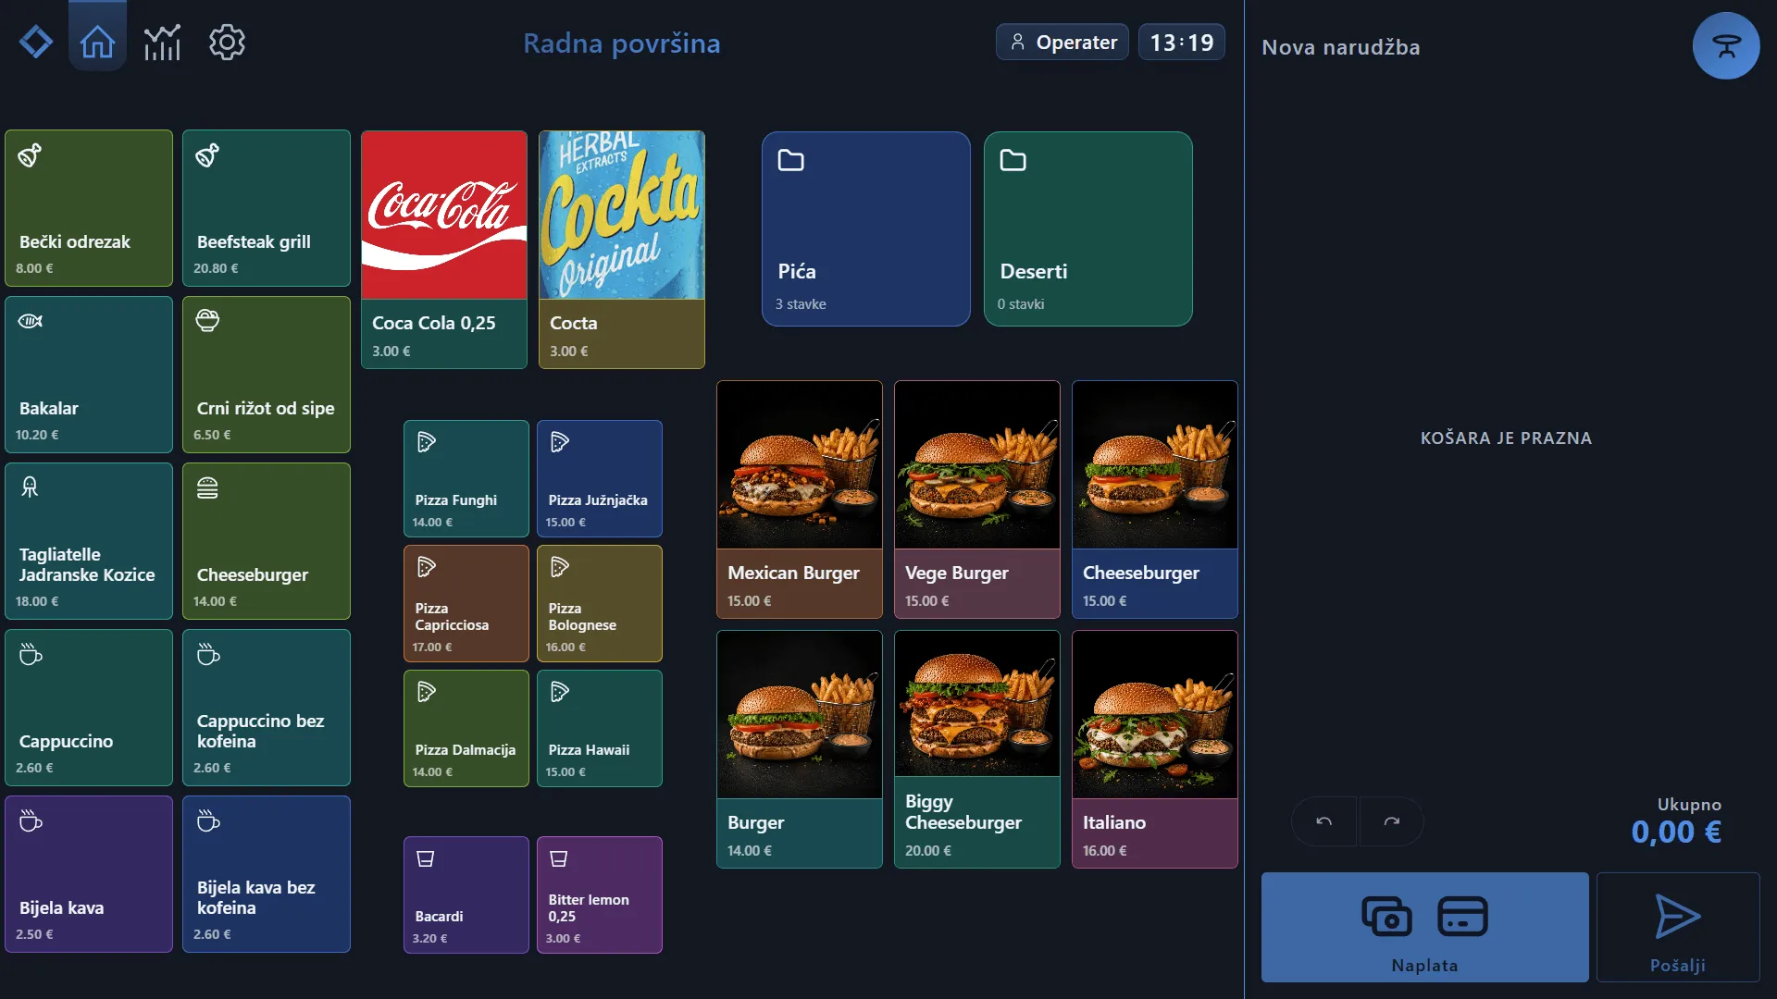Add Pizza Hawaii to order

600,729
